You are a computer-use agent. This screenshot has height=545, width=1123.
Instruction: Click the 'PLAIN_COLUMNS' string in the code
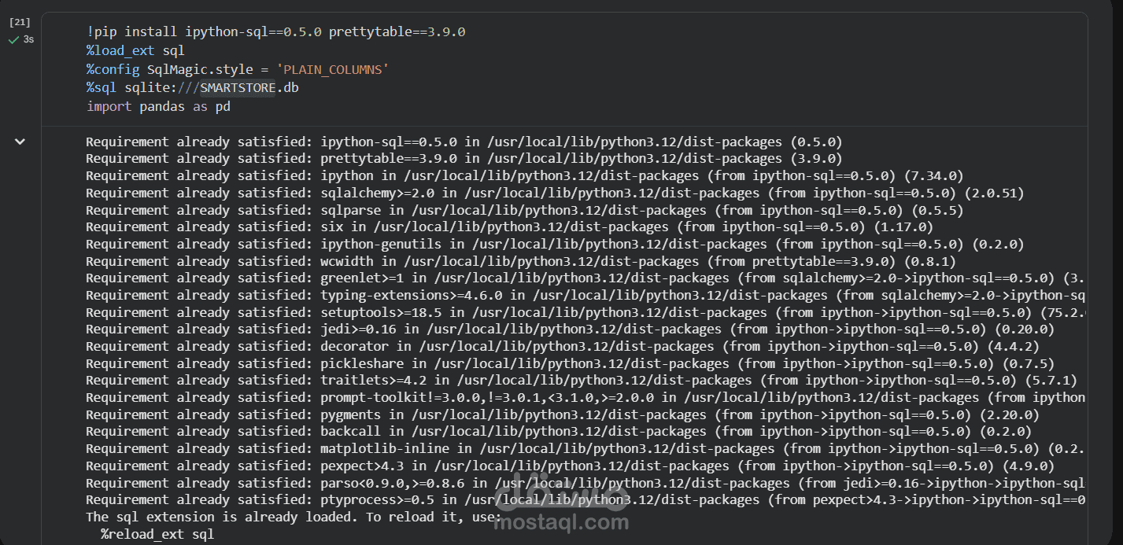[x=332, y=69]
